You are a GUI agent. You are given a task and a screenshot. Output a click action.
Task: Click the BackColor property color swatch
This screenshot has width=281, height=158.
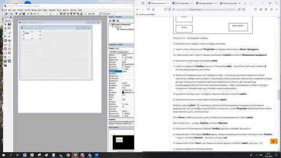[123, 65]
